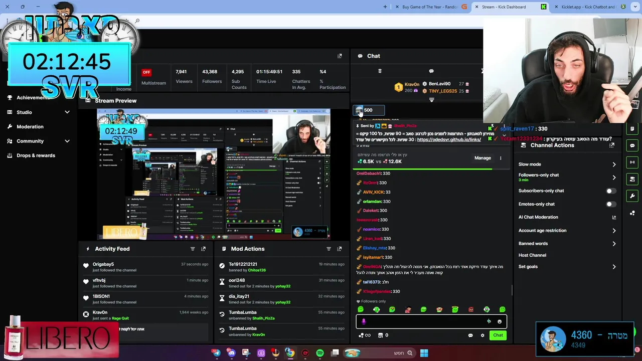Screen dimensions: 642x361
Task: Open AI Chat Moderation entry
Action: [x=538, y=217]
